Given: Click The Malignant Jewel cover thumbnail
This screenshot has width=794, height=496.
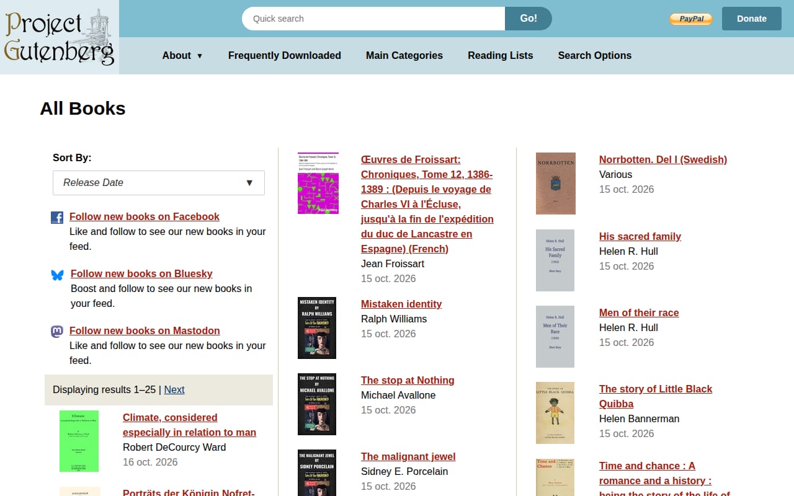Looking at the screenshot, I should click(317, 472).
